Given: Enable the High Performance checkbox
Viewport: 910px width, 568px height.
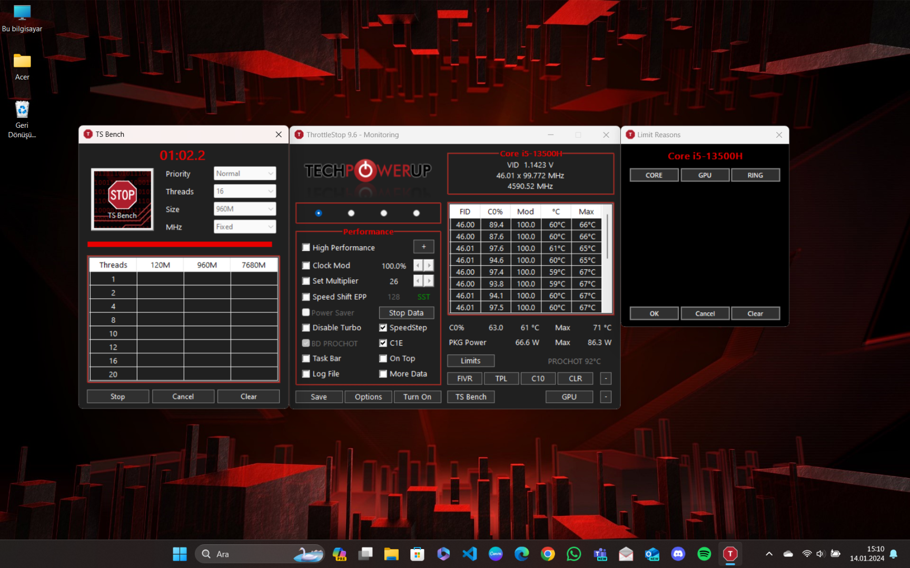Looking at the screenshot, I should 306,248.
